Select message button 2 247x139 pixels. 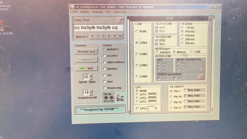point(98,36)
